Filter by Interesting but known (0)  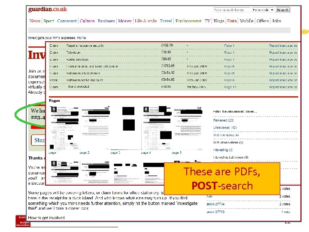pyautogui.click(x=230, y=157)
